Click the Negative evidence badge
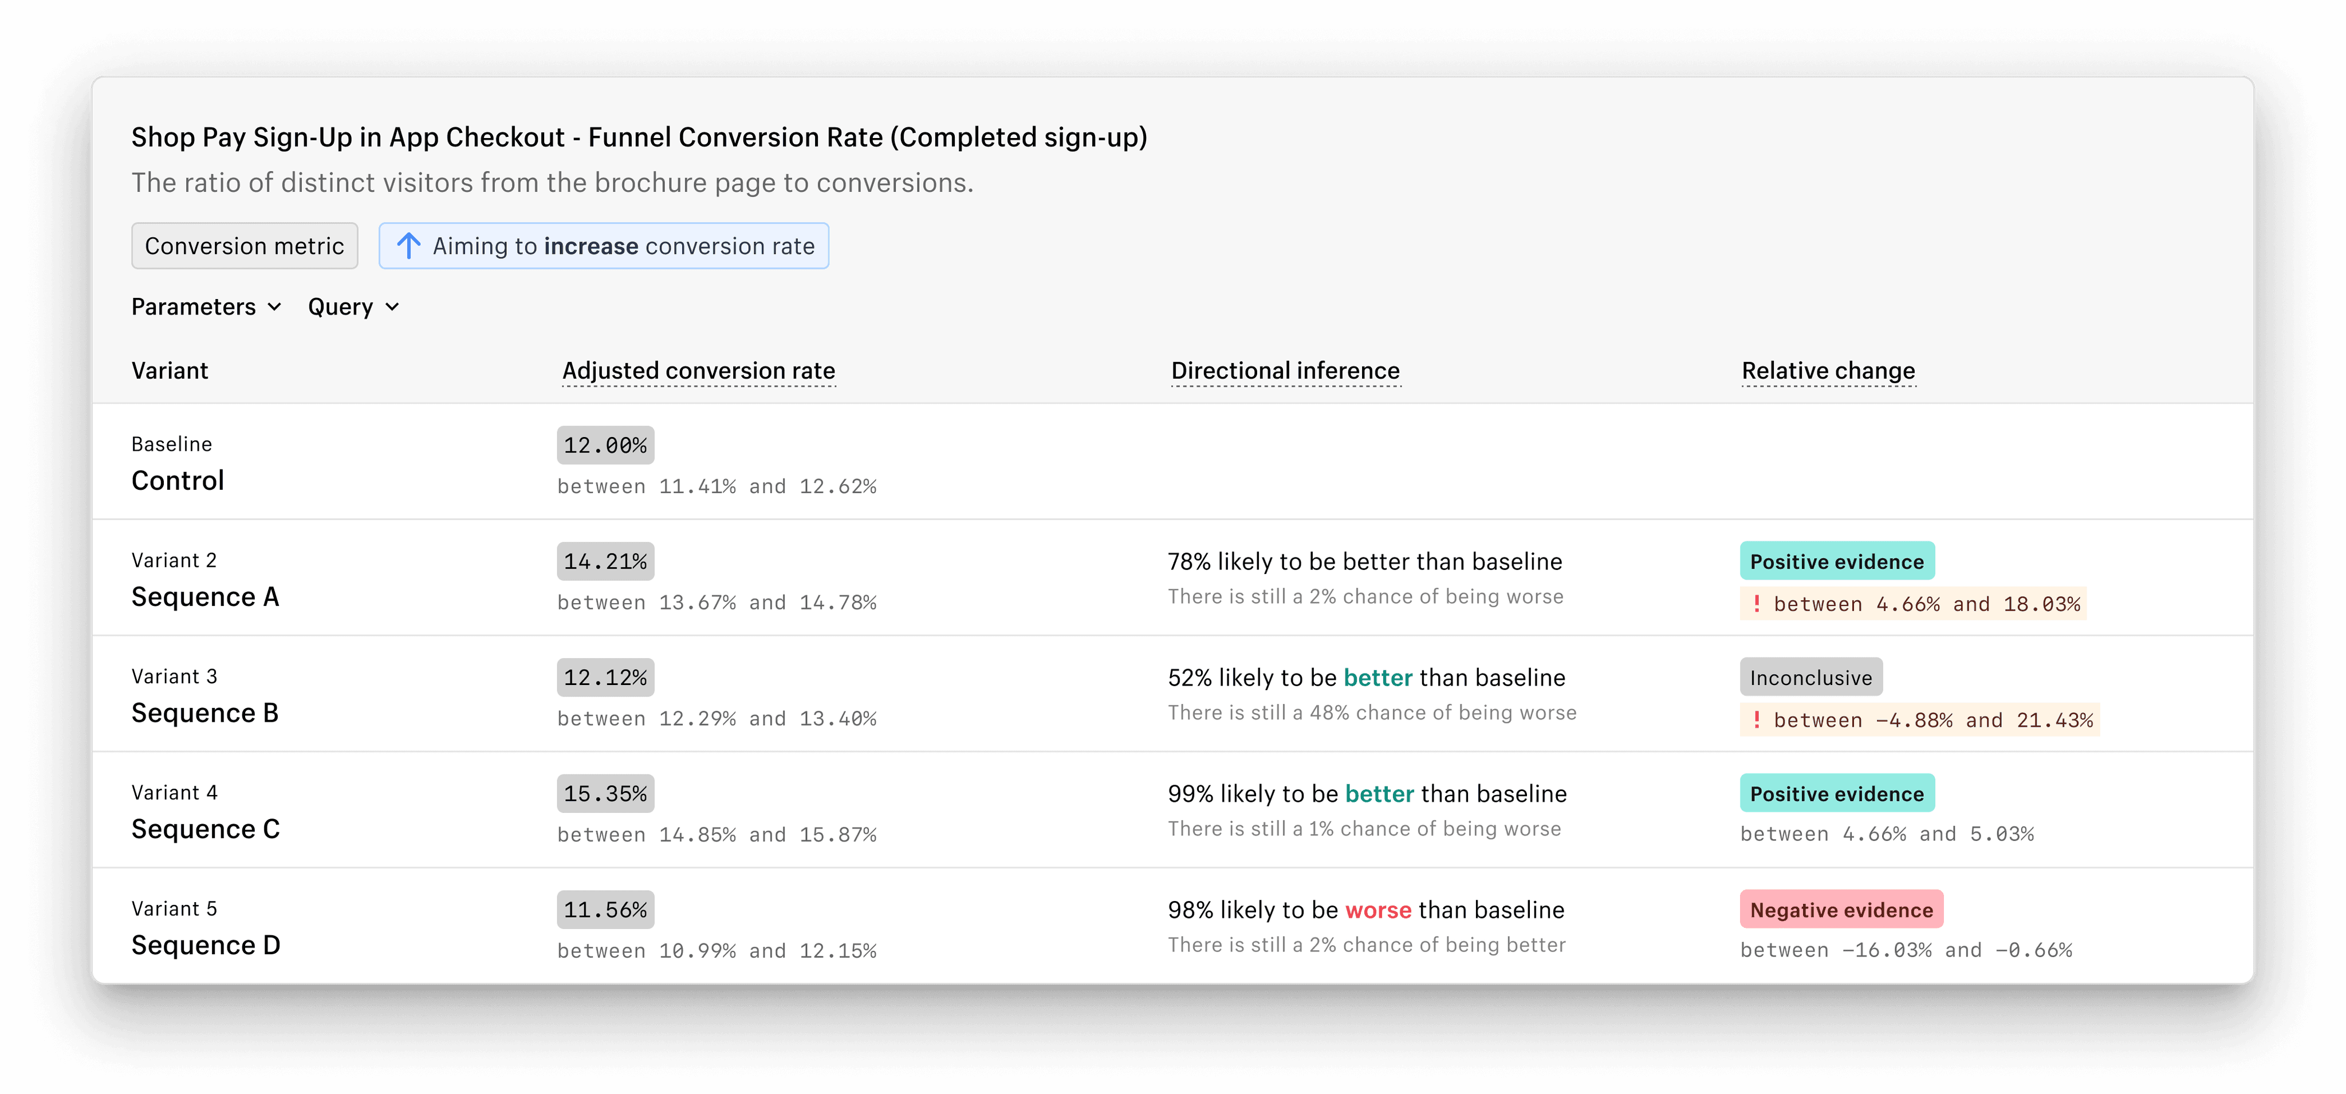This screenshot has height=1094, width=2346. pyautogui.click(x=1841, y=910)
